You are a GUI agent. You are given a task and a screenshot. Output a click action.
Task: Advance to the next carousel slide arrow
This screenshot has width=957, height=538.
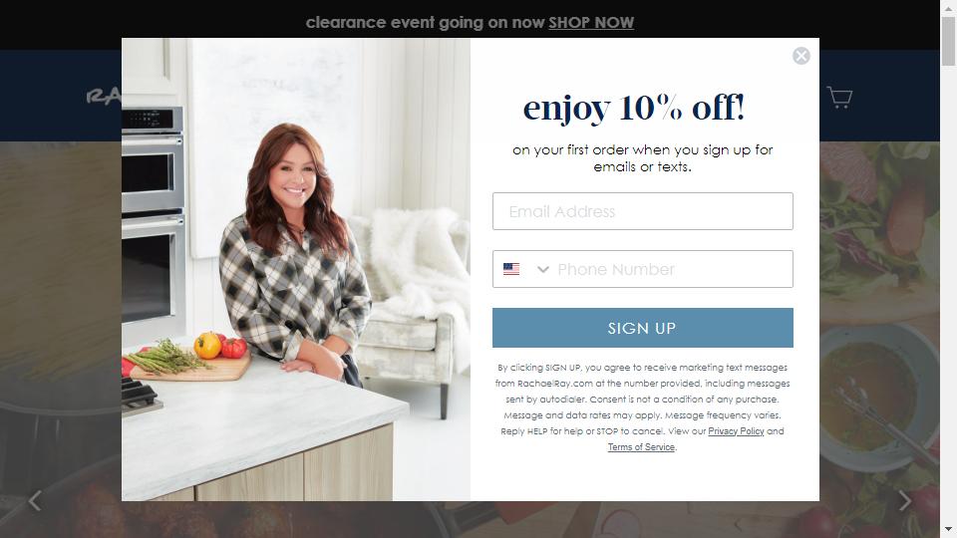coord(904,501)
